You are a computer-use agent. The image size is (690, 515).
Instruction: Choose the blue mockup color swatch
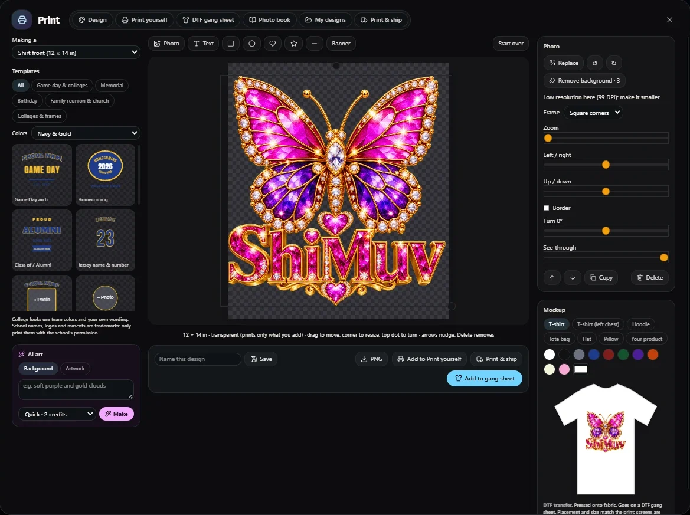[594, 355]
